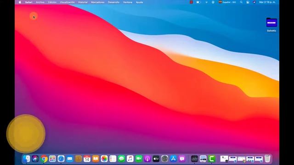Open Google Chrome in the Dock

pos(44,159)
